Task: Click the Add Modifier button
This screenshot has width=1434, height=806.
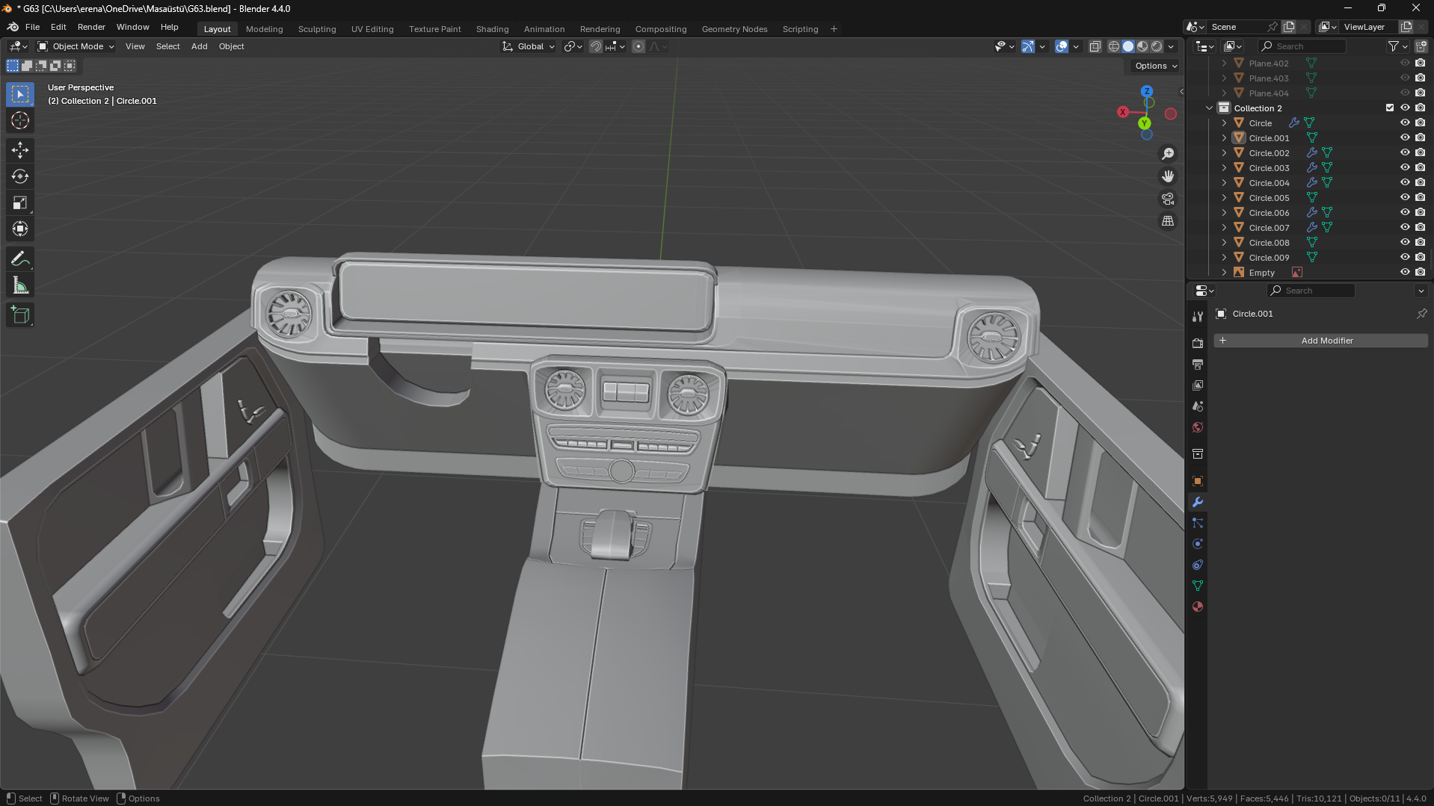Action: pyautogui.click(x=1320, y=341)
